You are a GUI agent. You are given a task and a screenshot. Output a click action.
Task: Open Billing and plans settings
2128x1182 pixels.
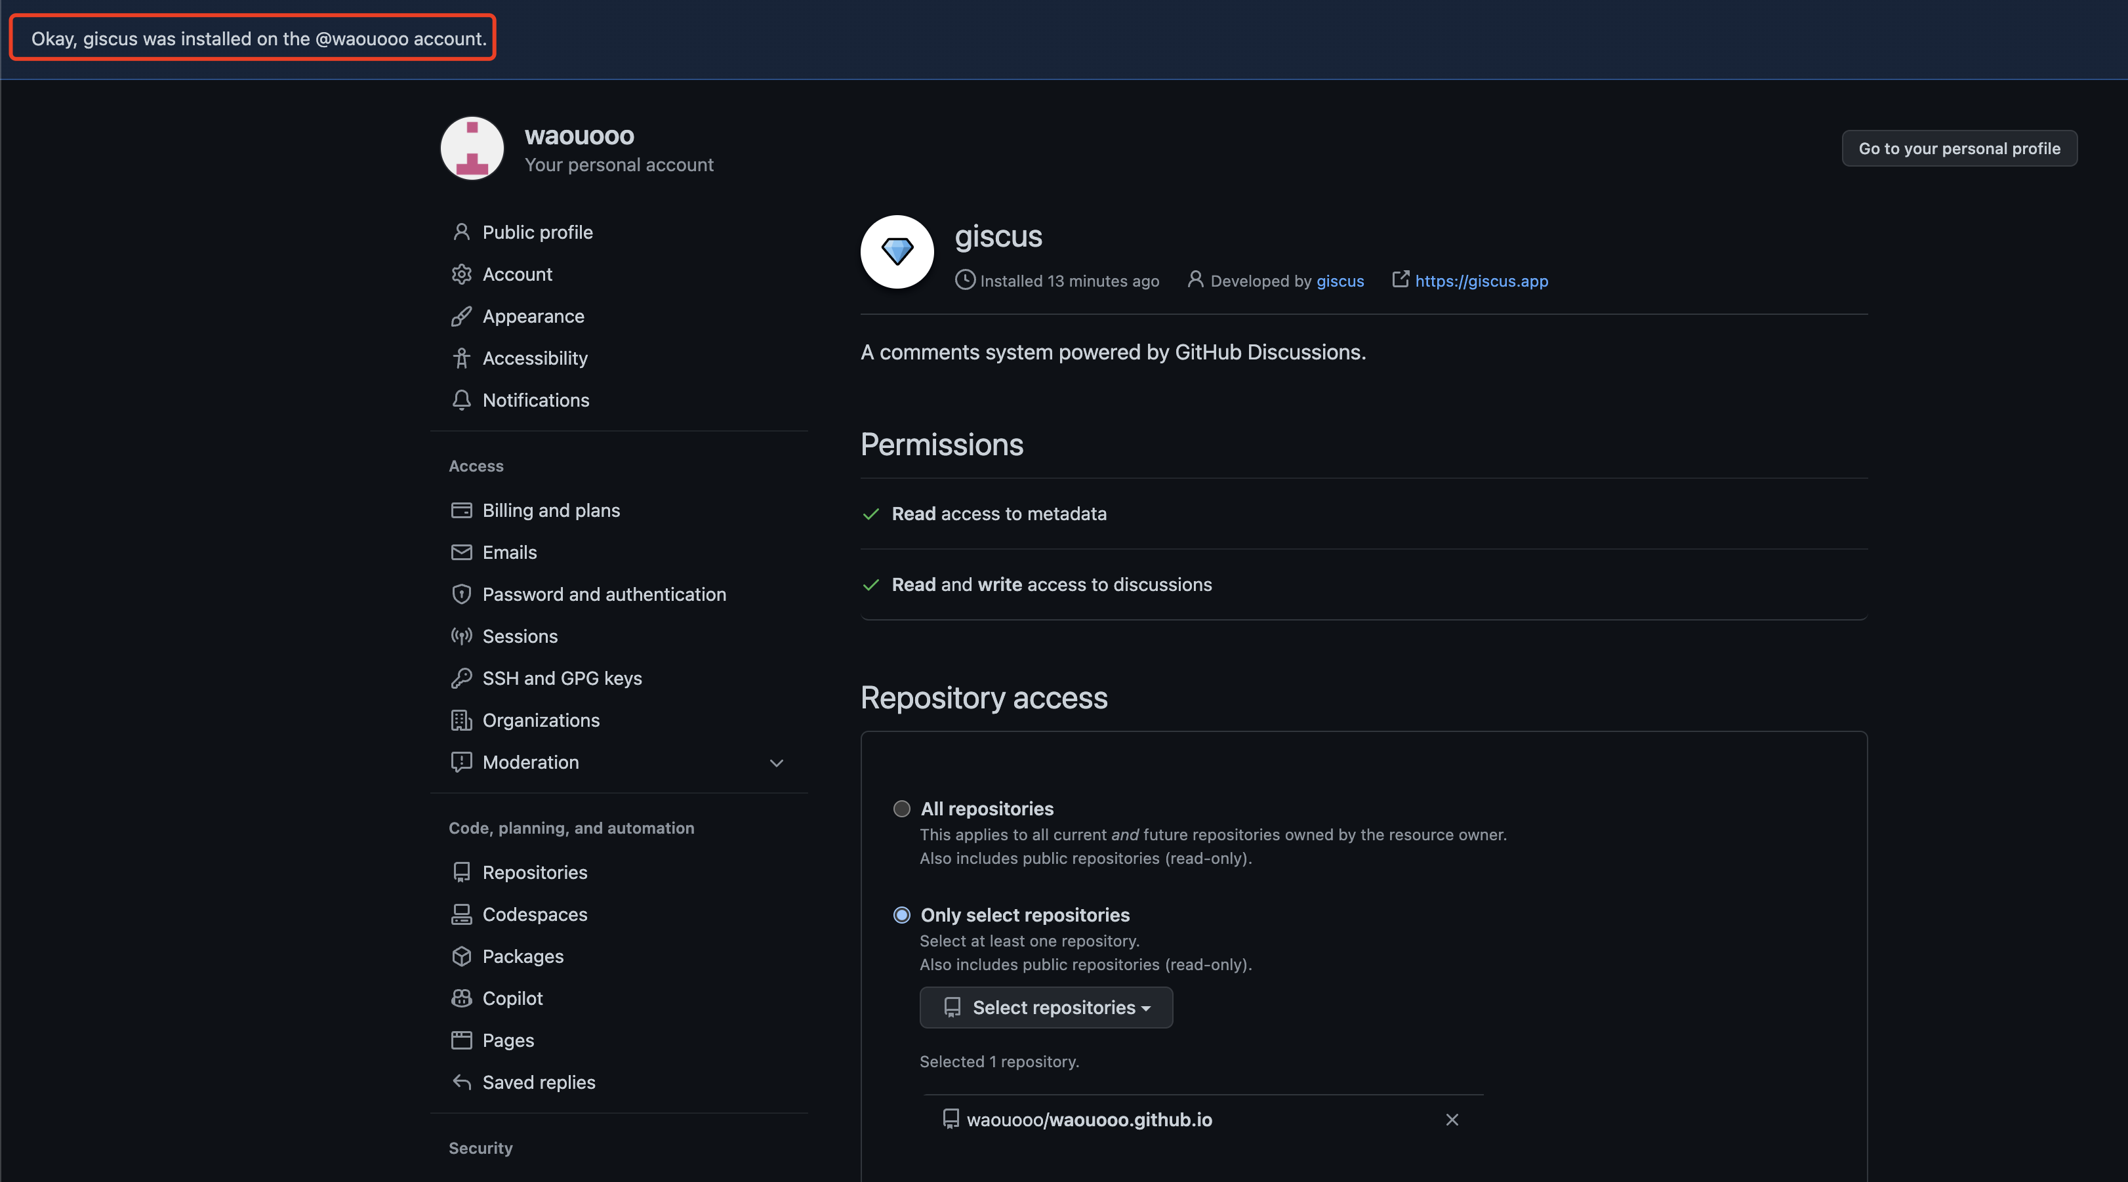(550, 510)
